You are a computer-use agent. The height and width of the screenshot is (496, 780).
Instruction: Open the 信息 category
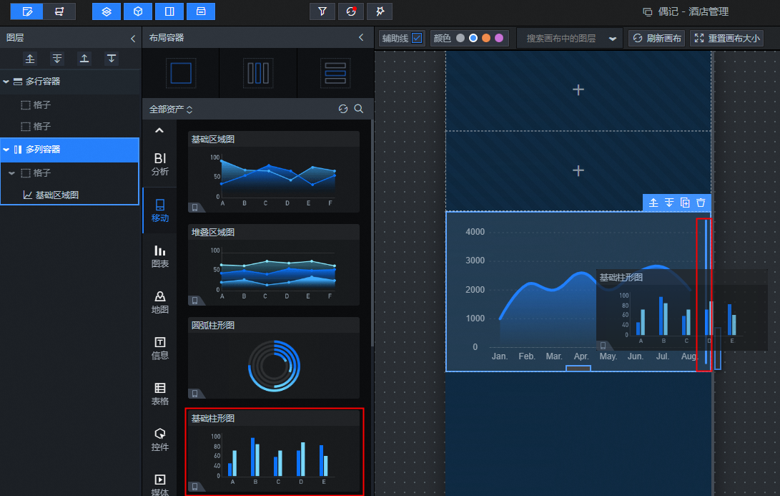point(159,348)
